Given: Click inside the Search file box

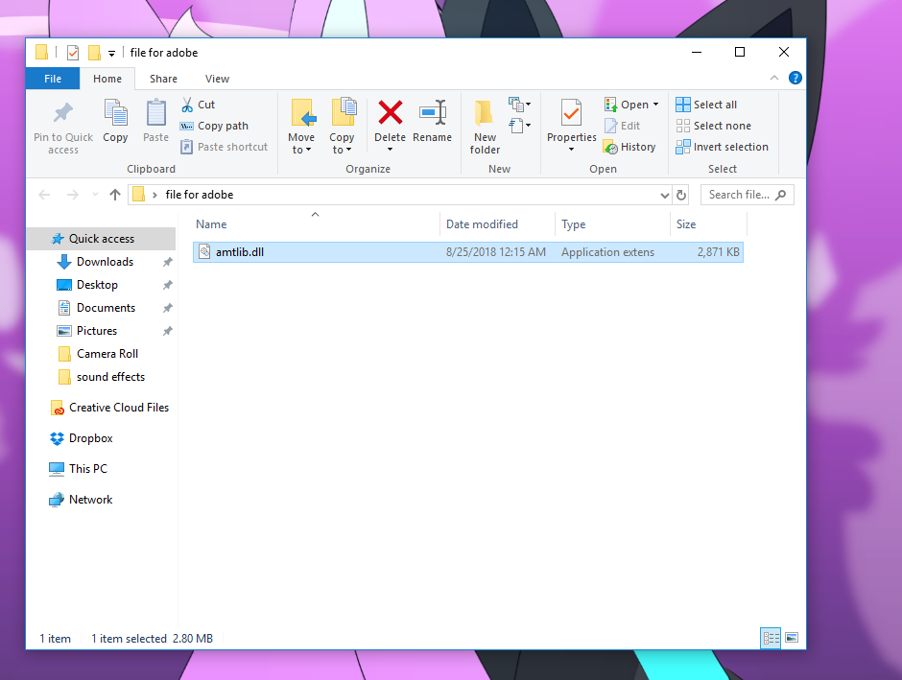Looking at the screenshot, I should coord(739,194).
